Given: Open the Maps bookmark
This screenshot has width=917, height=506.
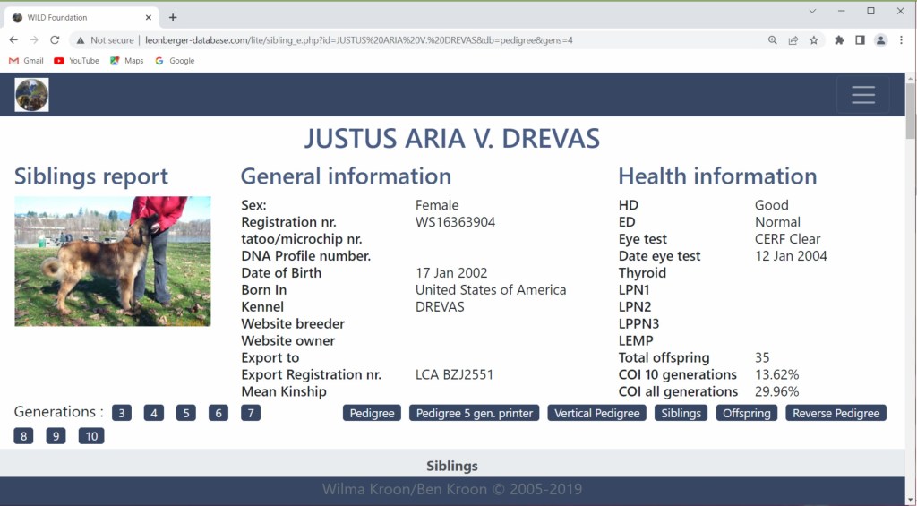Looking at the screenshot, I should pos(127,61).
